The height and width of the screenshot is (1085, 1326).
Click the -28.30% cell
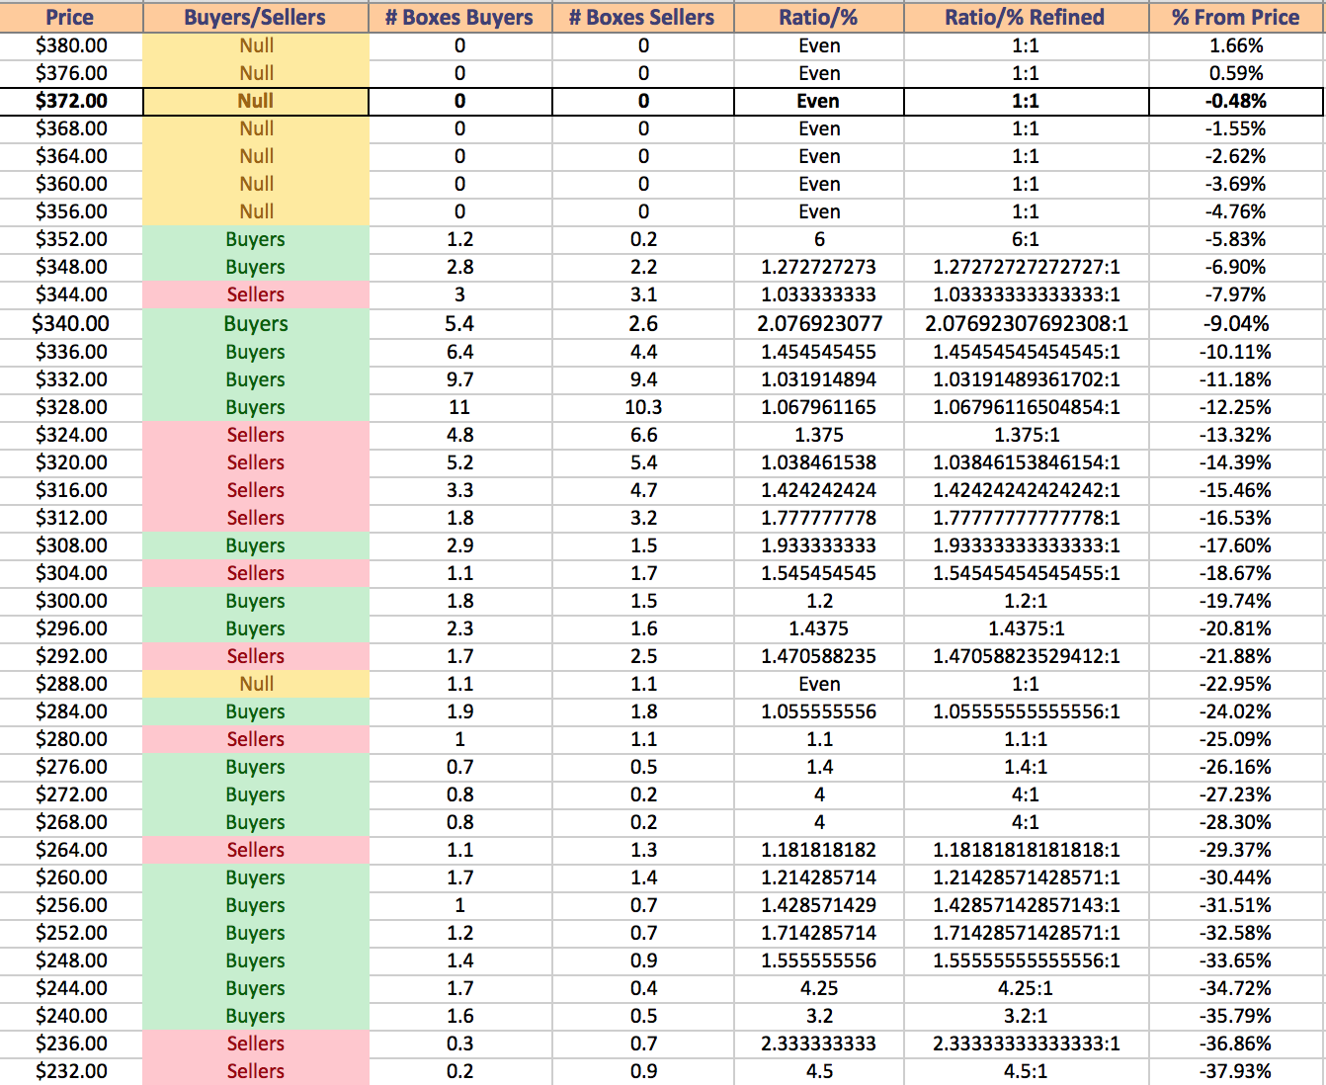pyautogui.click(x=1236, y=822)
